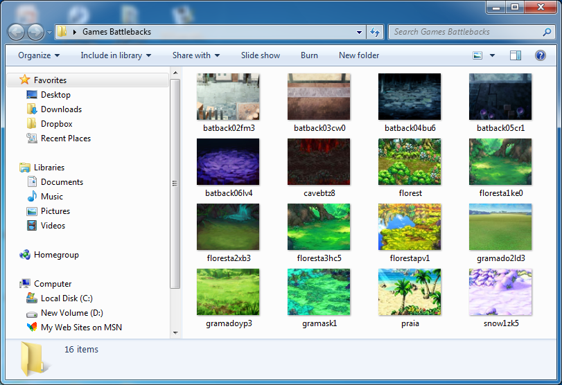This screenshot has width=562, height=385.
Task: Select the florest thumbnail
Action: pos(410,162)
